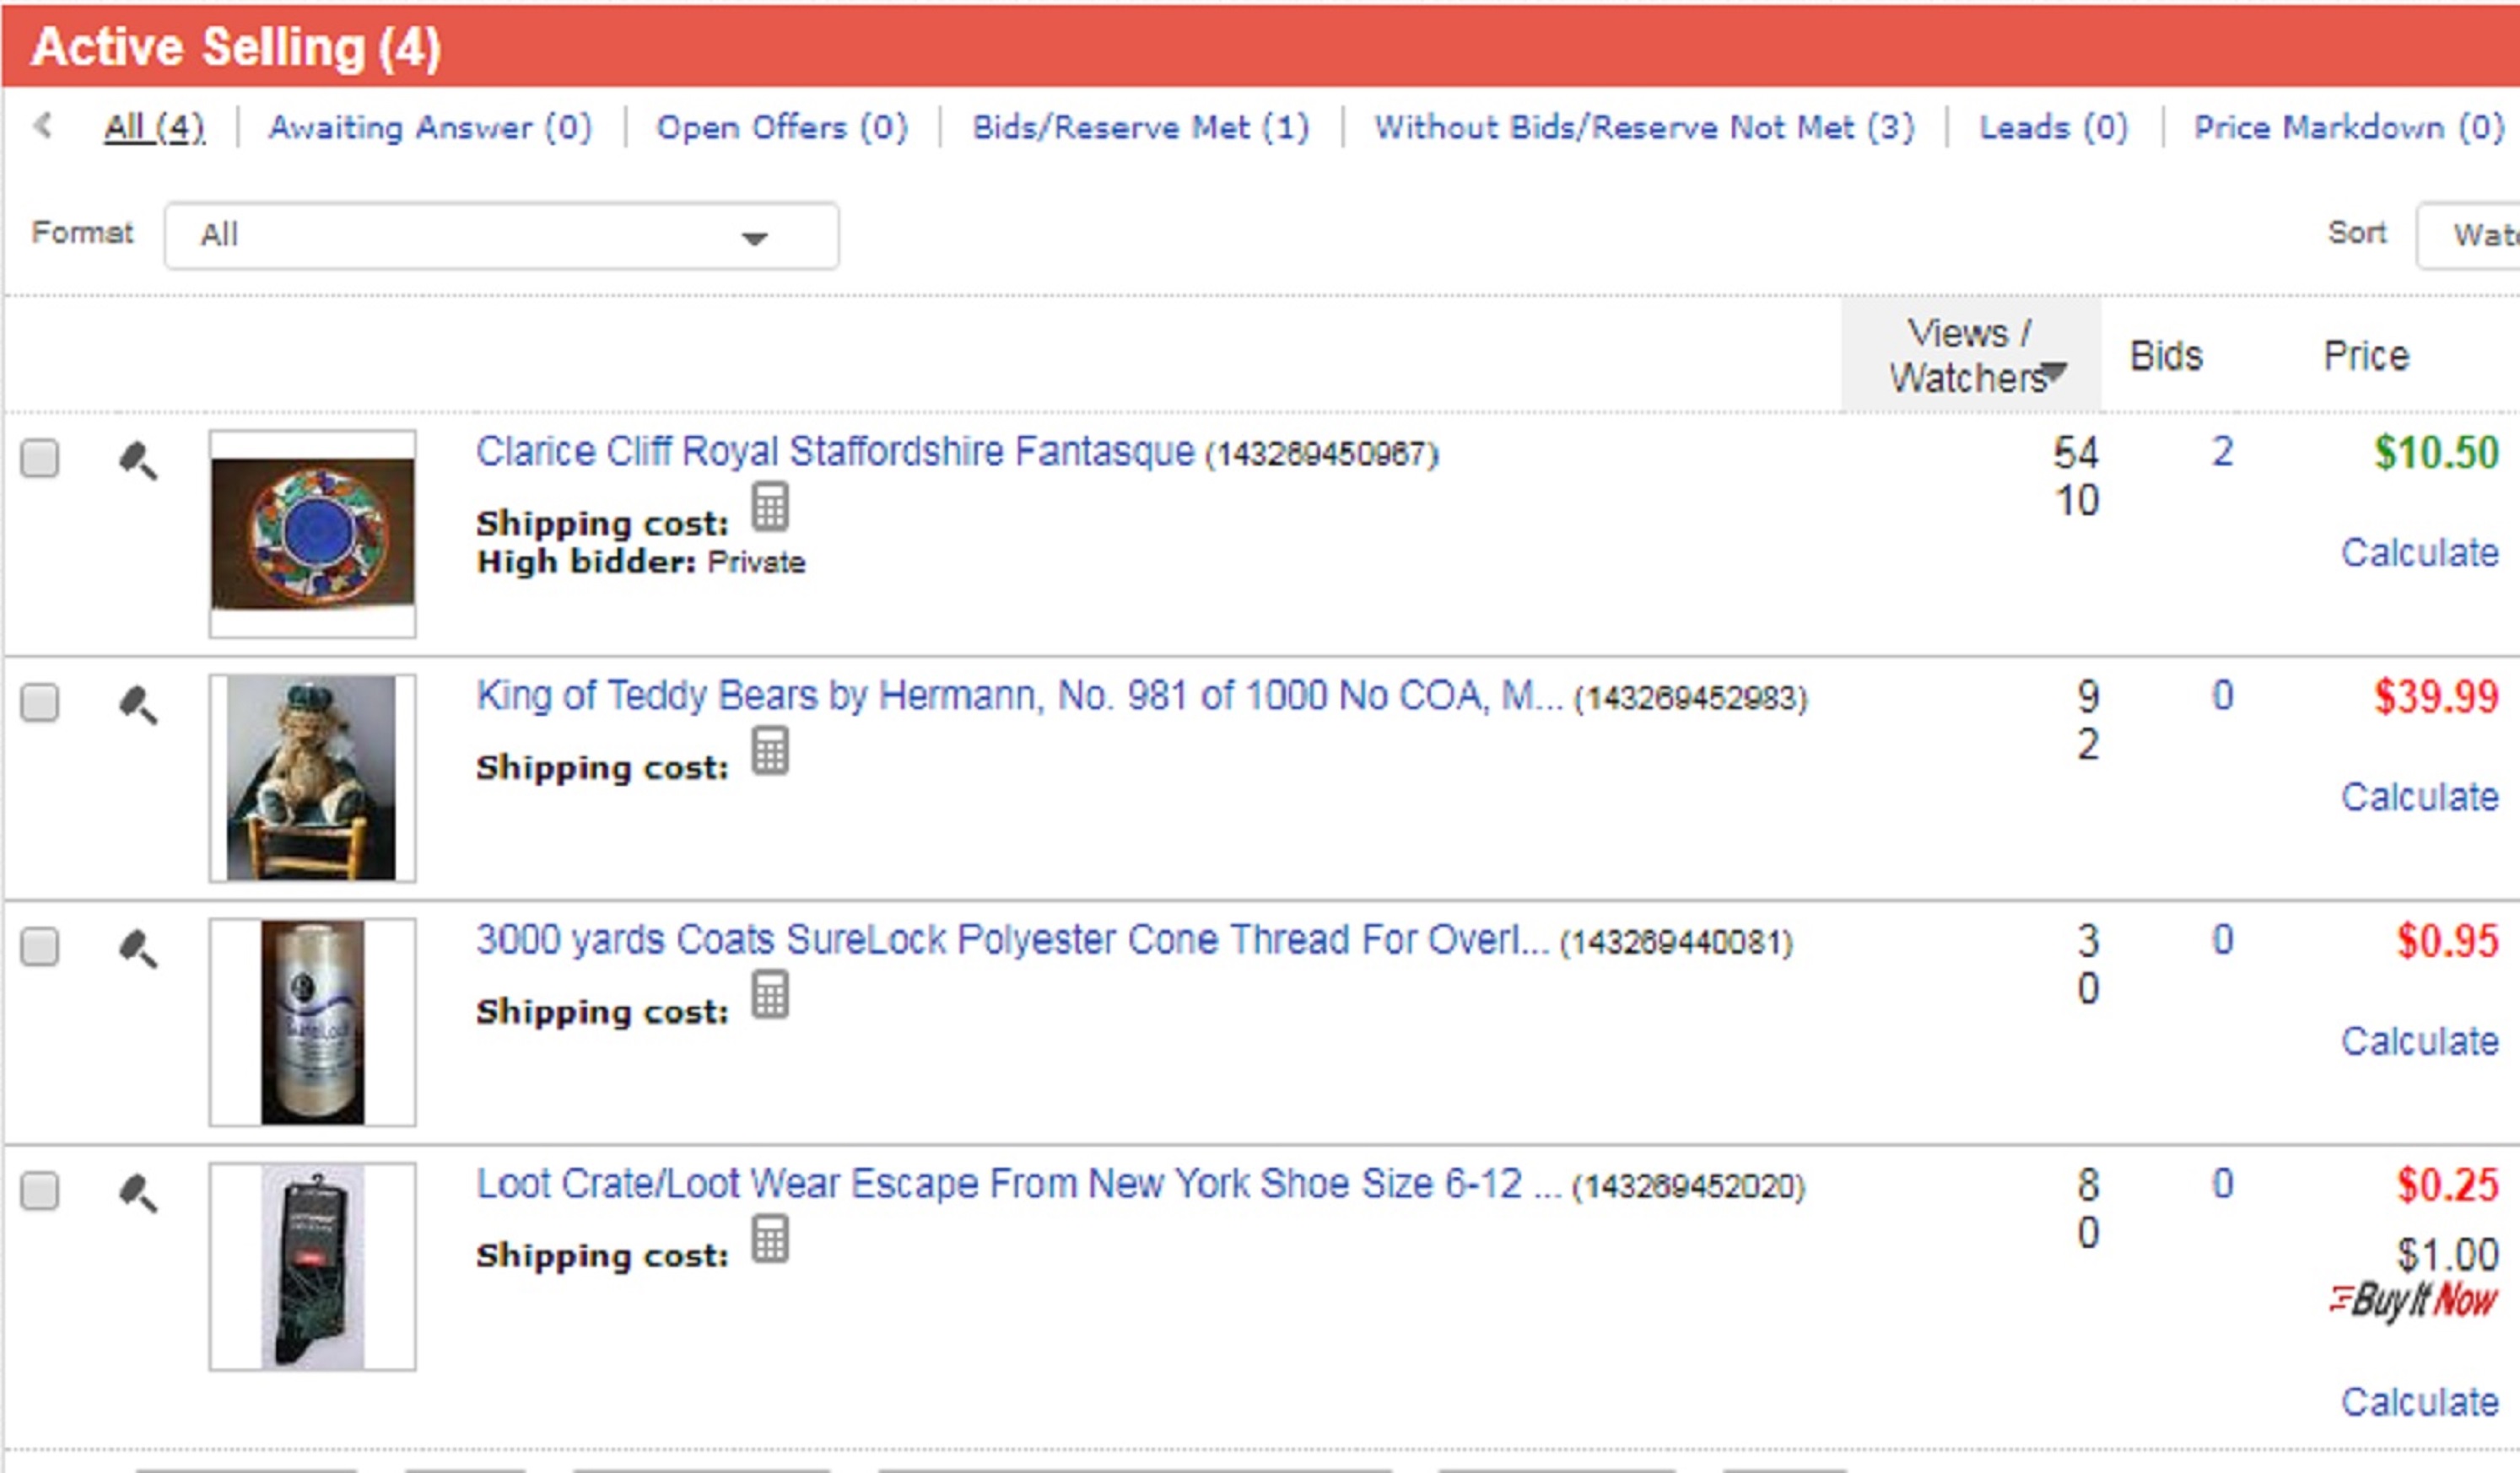Viewport: 2520px width, 1473px height.
Task: Click item number (143269440081)
Action: [1677, 943]
